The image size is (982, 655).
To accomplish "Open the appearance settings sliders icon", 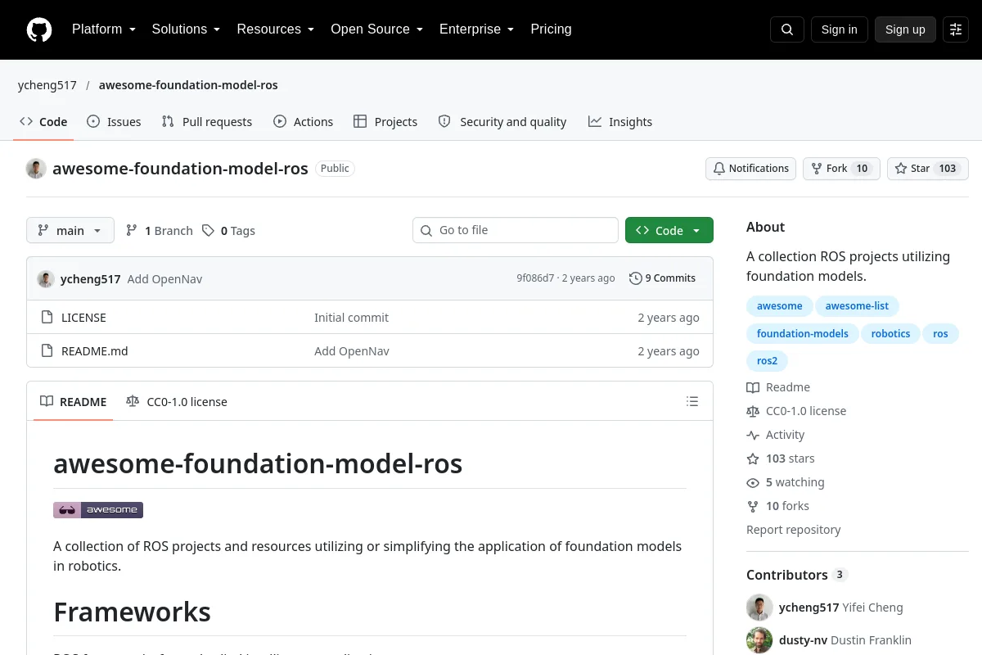I will click(956, 29).
